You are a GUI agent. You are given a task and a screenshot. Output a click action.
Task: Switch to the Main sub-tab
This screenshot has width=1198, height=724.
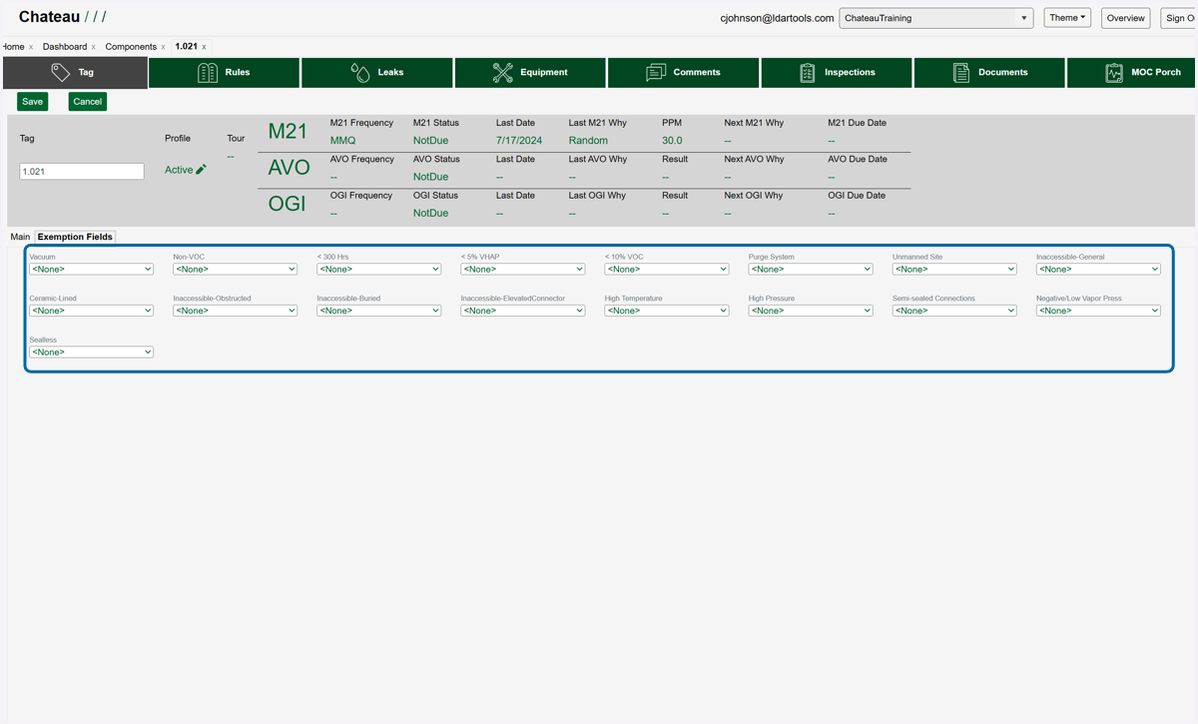20,237
